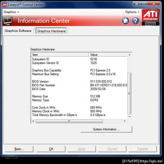The height and width of the screenshot is (164, 164).
Task: Click the horizontal scrollbar thumb
Action: click(x=69, y=121)
